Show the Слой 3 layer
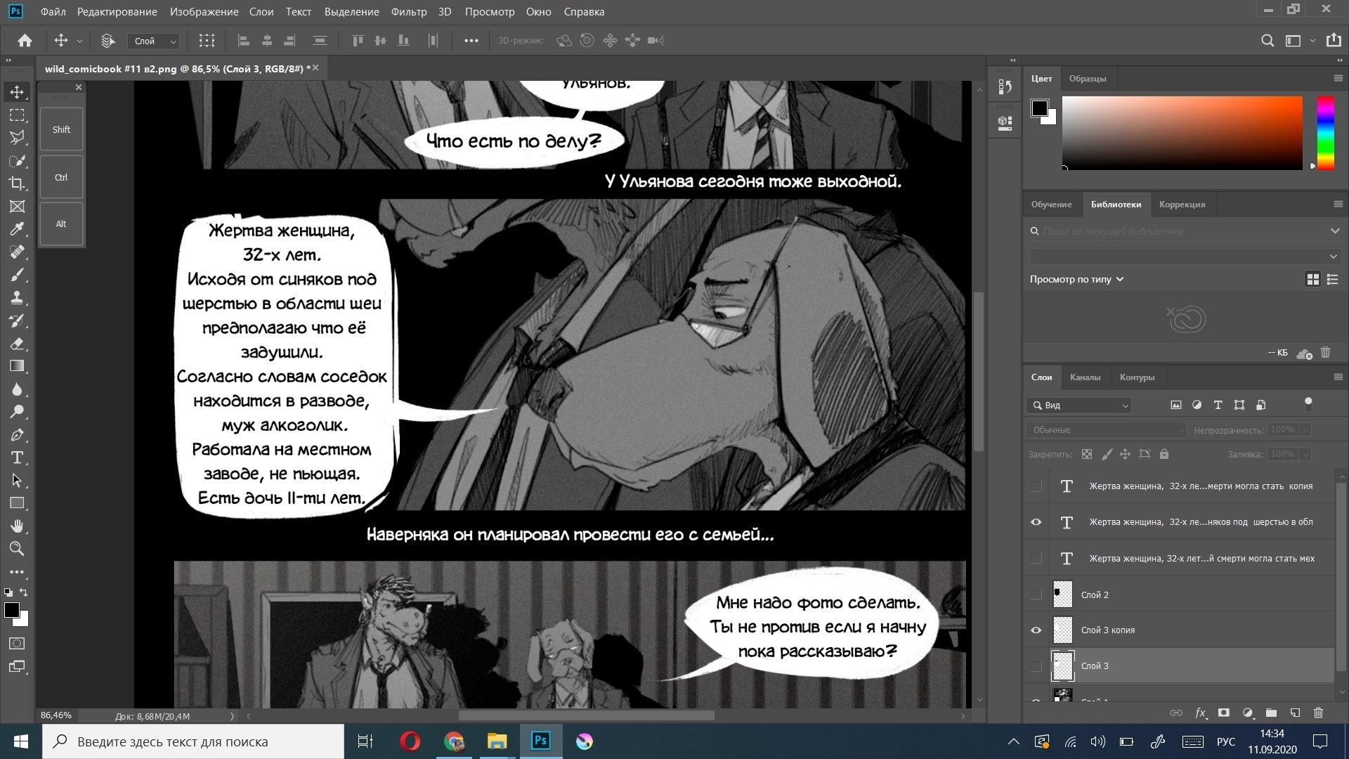 click(1036, 666)
